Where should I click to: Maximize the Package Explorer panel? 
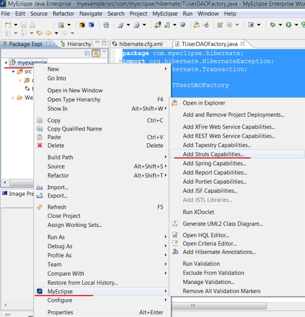click(104, 43)
